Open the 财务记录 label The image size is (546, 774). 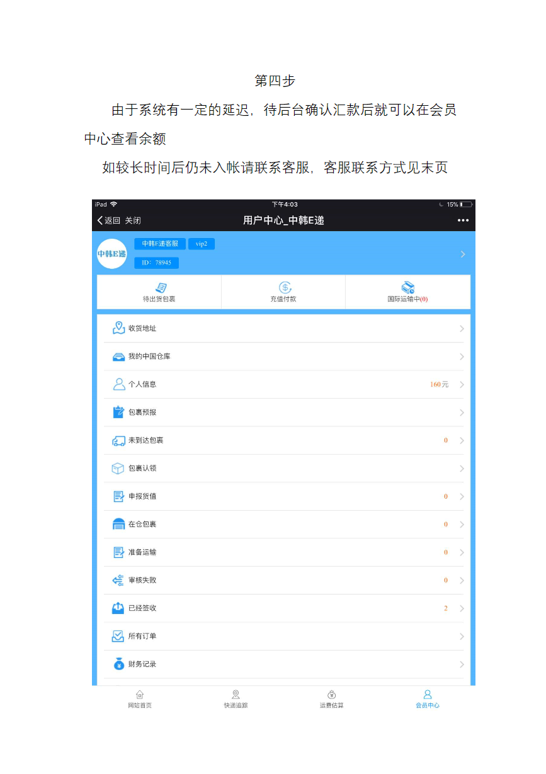pos(142,664)
